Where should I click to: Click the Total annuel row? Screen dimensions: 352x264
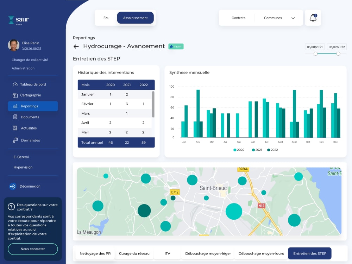tap(116, 143)
